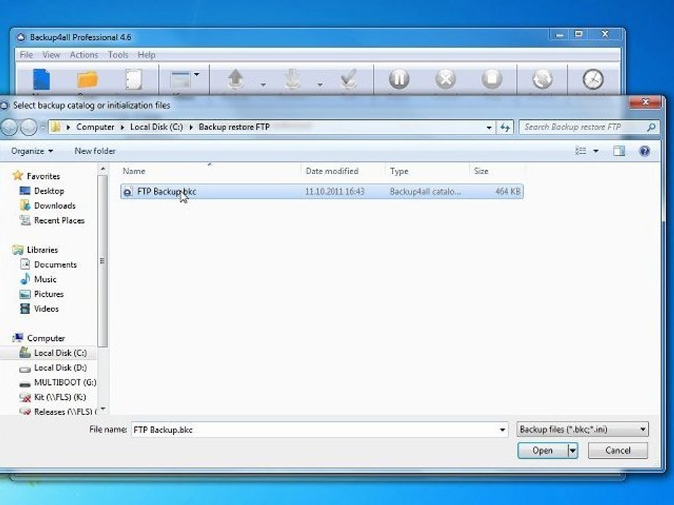Select Music library in the navigation pane
The width and height of the screenshot is (674, 505).
tap(45, 280)
